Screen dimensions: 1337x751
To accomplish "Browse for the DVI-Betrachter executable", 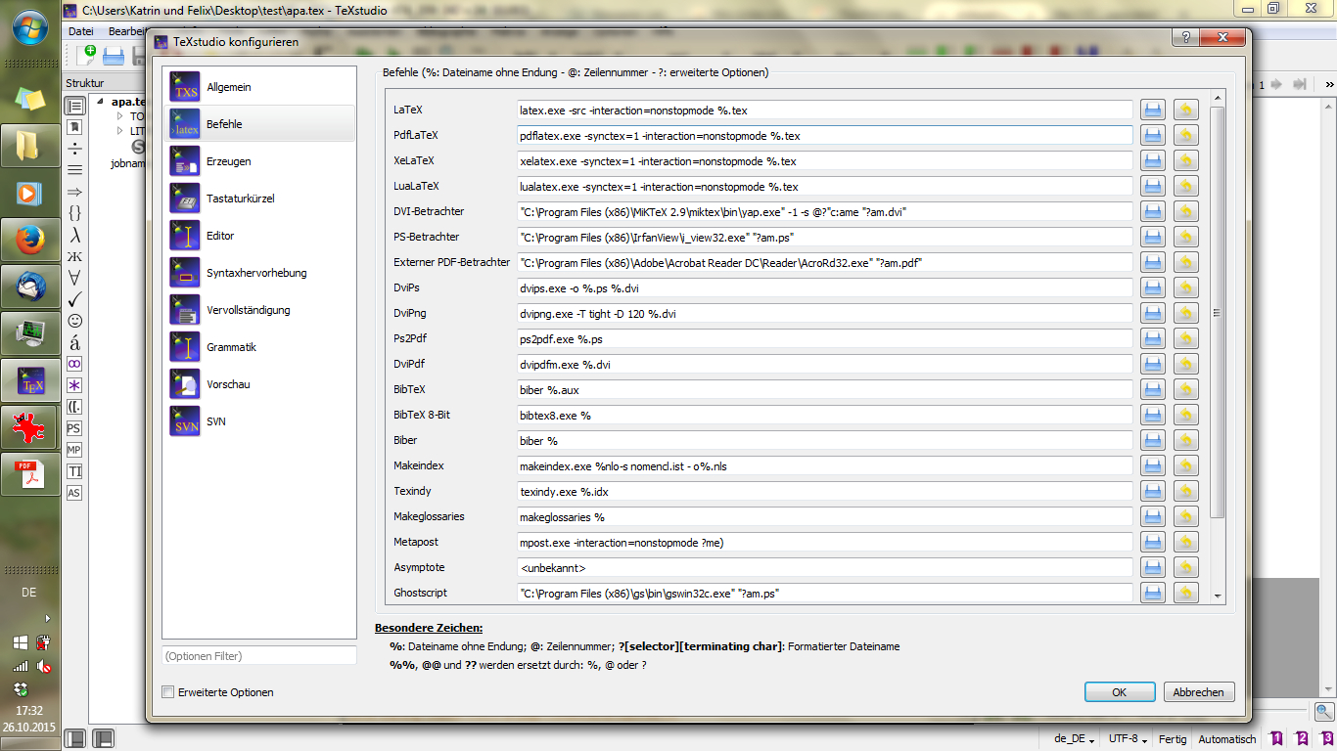I will pos(1153,211).
